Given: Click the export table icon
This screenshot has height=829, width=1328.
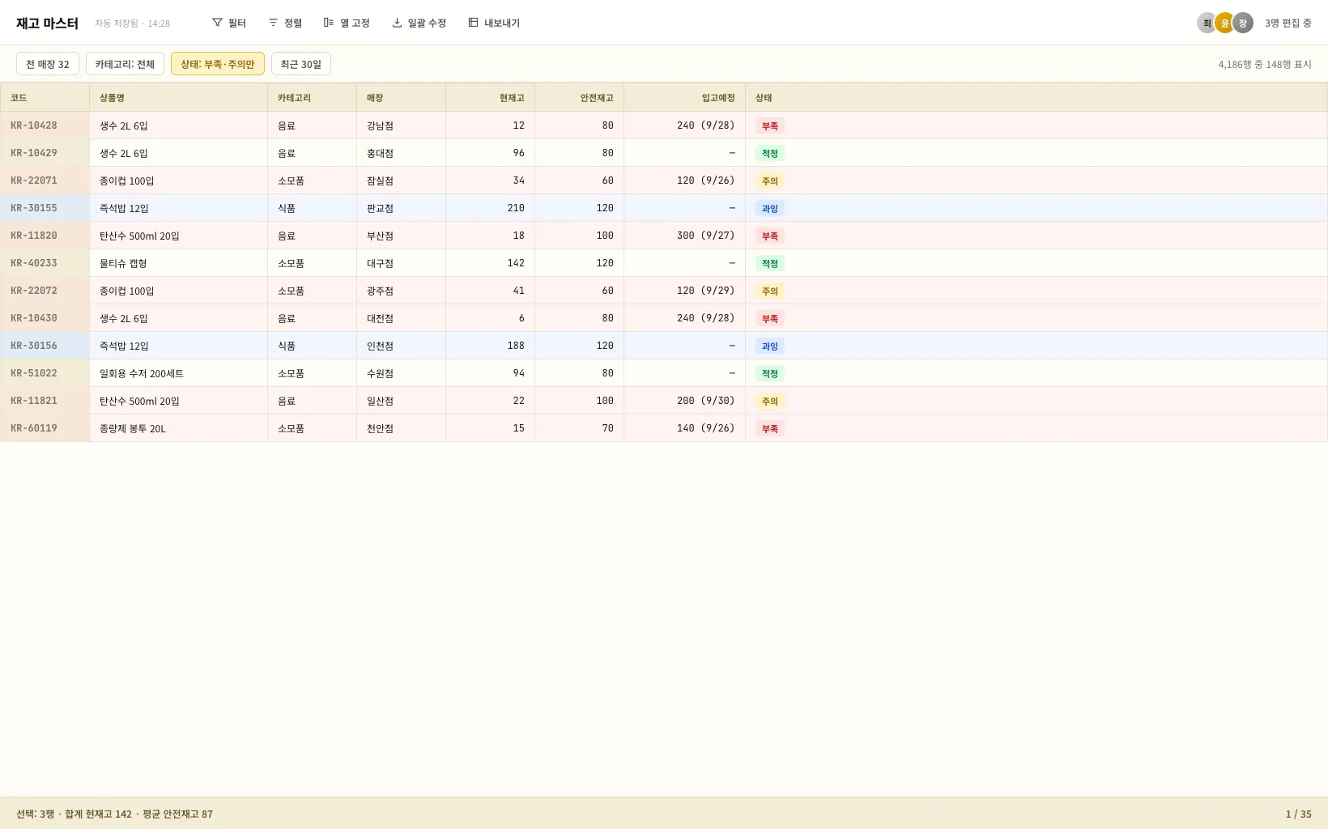Looking at the screenshot, I should click(x=473, y=23).
